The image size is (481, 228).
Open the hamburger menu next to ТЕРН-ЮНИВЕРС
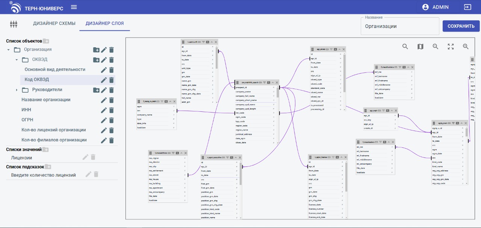(74, 7)
